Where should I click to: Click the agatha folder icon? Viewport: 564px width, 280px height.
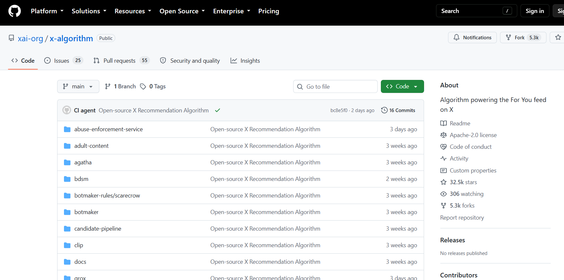coord(67,162)
